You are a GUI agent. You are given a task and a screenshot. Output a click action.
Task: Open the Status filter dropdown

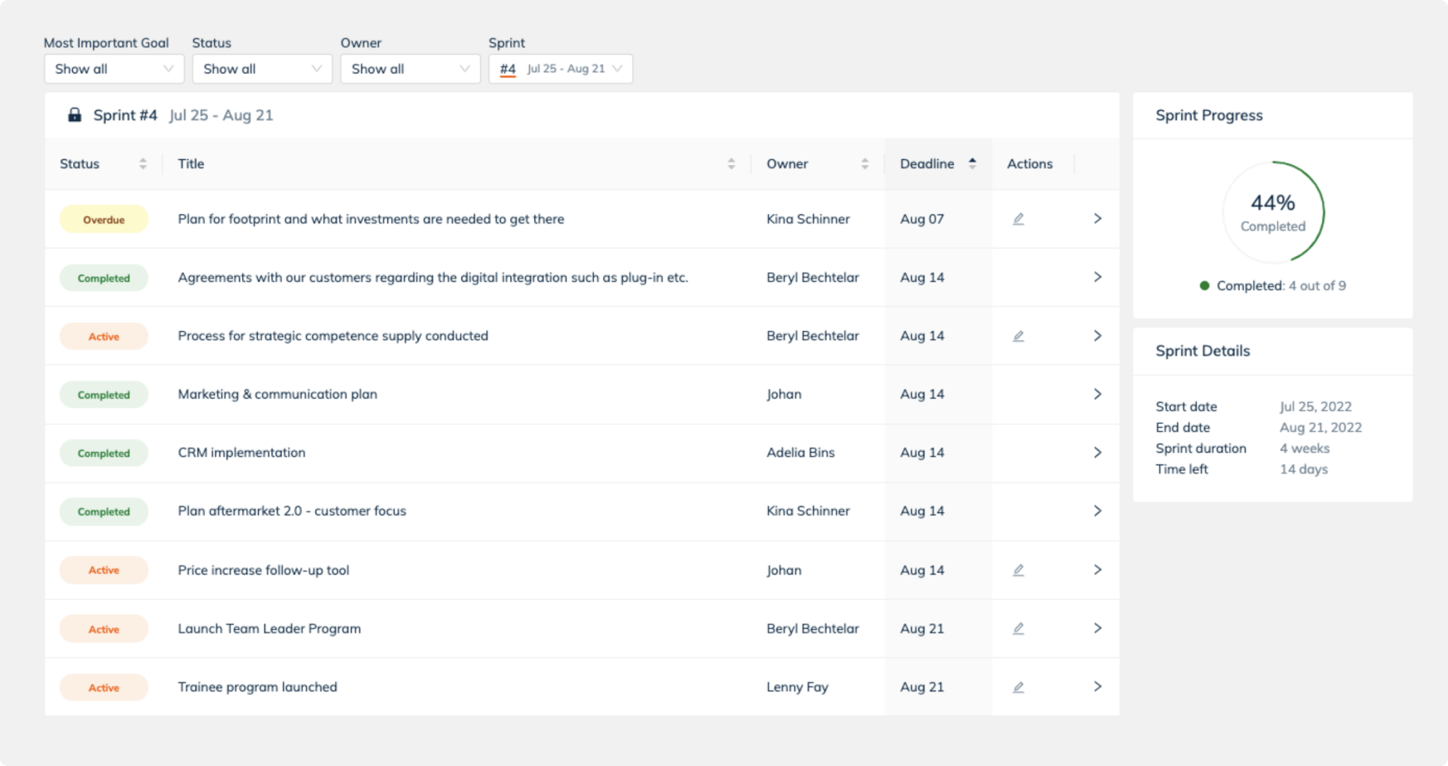tap(262, 69)
